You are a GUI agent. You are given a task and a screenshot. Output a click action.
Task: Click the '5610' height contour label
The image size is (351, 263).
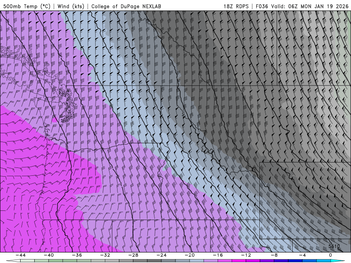coord(334,246)
